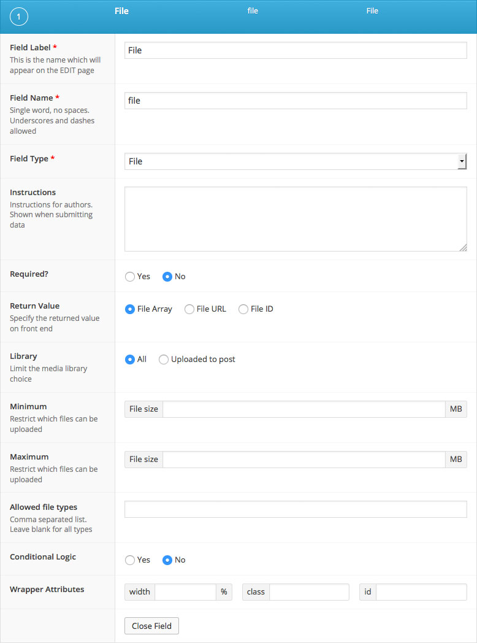477x643 pixels.
Task: Focus the Allowed file types input
Action: (x=296, y=509)
